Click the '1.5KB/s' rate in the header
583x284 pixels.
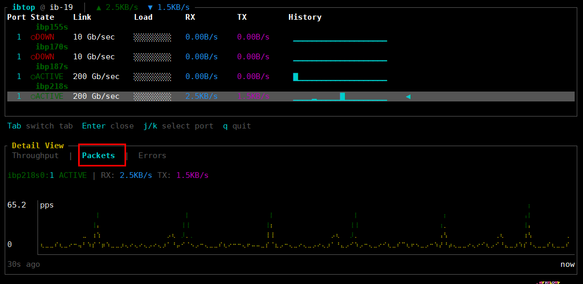(173, 7)
